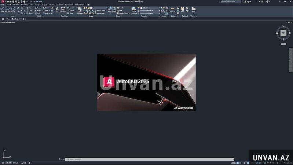Choose the Stretch command
Viewport: 293px width, 165px height.
tap(30, 13)
